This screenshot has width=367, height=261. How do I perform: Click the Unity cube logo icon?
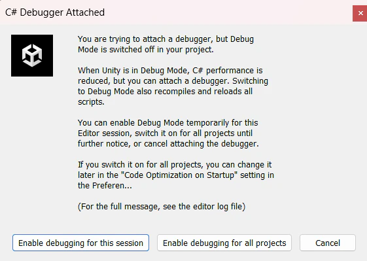coord(32,56)
